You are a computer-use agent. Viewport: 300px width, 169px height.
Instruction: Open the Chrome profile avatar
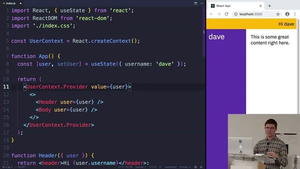[287, 14]
